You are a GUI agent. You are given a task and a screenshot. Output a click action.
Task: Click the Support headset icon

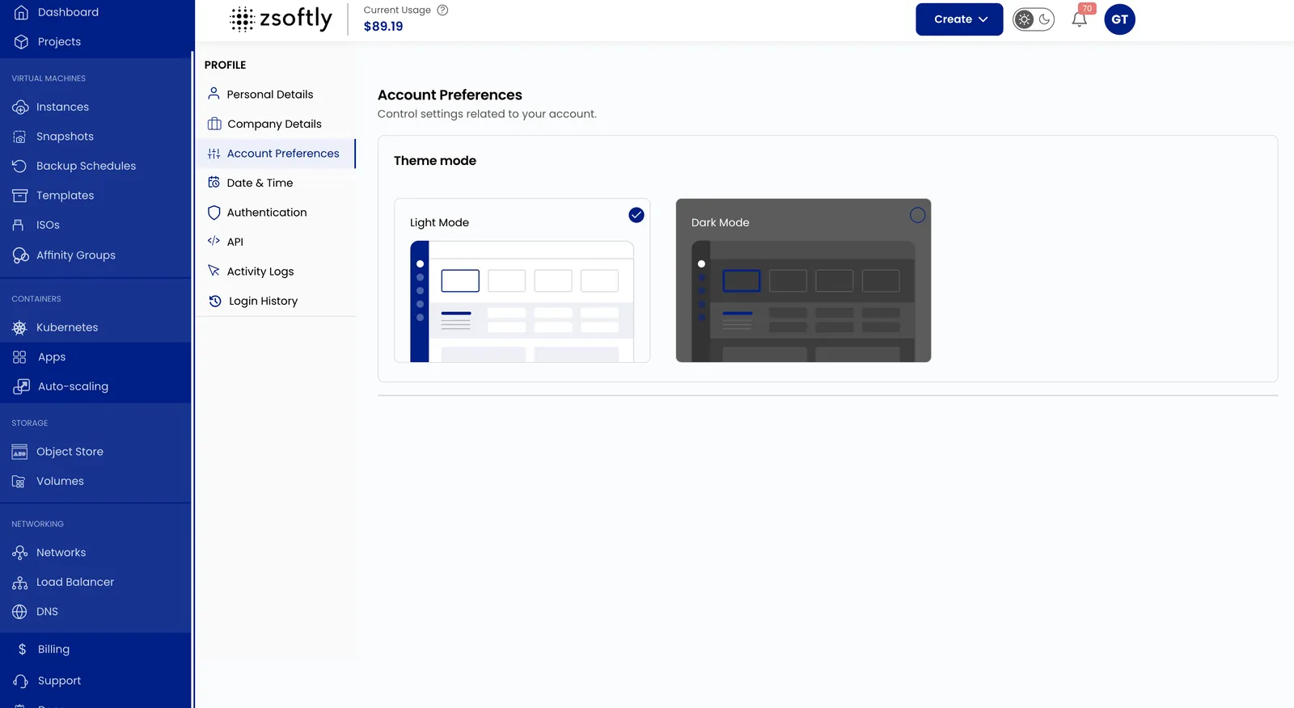21,681
